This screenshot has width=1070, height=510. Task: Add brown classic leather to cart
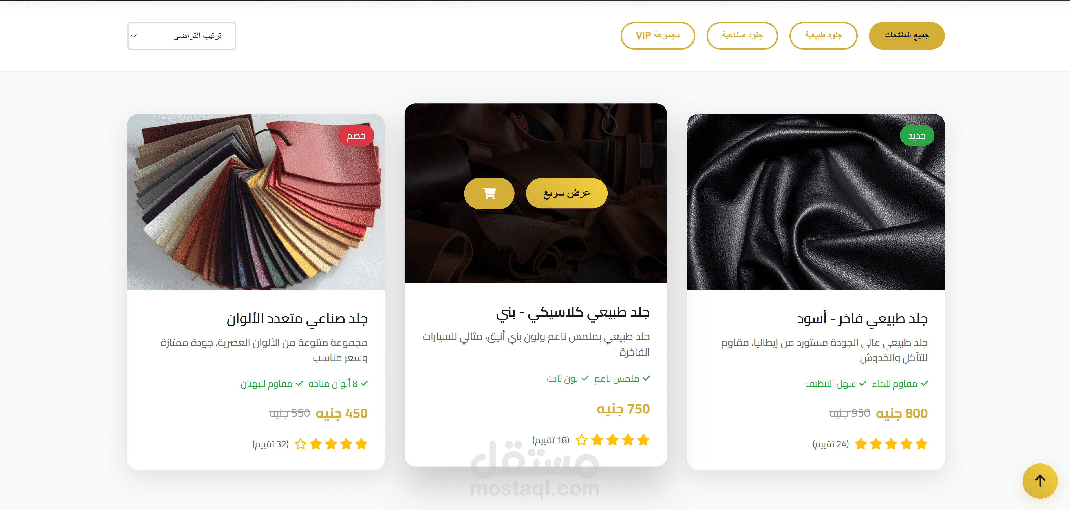coord(489,193)
